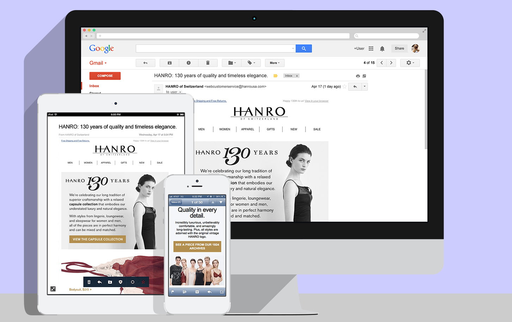Open the APPAREL tab in the desktop email
The width and height of the screenshot is (512, 322).
click(248, 129)
